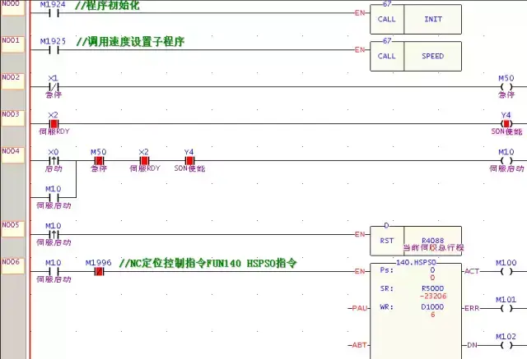Screen dimensions: 527x359
Task: Click the comment beginning 调用速度设置子程序
Action: (130, 42)
